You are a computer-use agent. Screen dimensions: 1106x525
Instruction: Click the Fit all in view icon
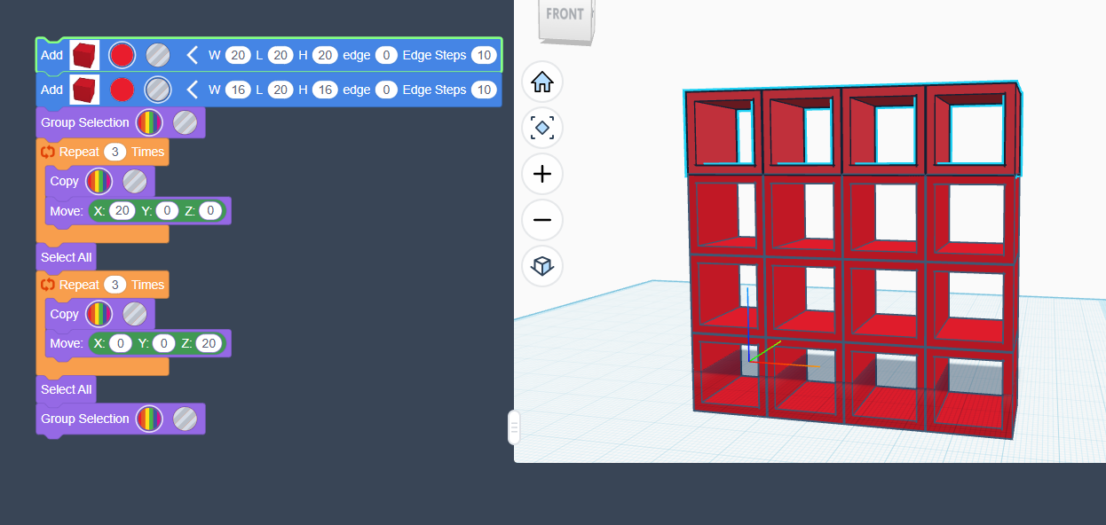pos(542,128)
